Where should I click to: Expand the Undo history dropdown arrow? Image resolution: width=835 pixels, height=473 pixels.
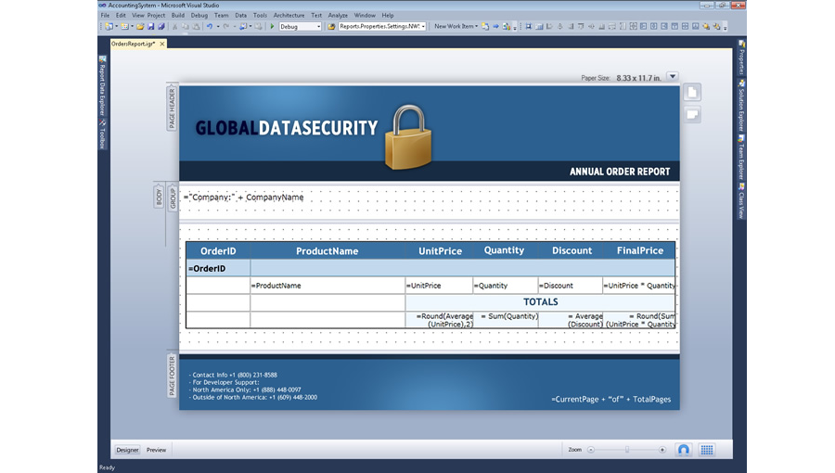[217, 26]
